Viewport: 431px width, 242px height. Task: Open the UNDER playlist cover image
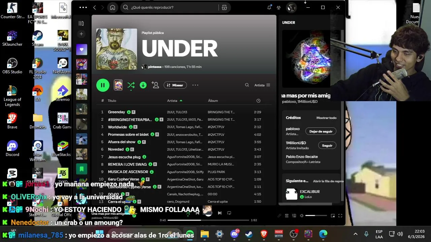[117, 49]
